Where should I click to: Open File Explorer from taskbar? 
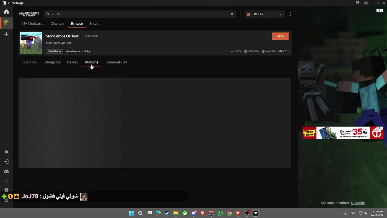click(176, 213)
